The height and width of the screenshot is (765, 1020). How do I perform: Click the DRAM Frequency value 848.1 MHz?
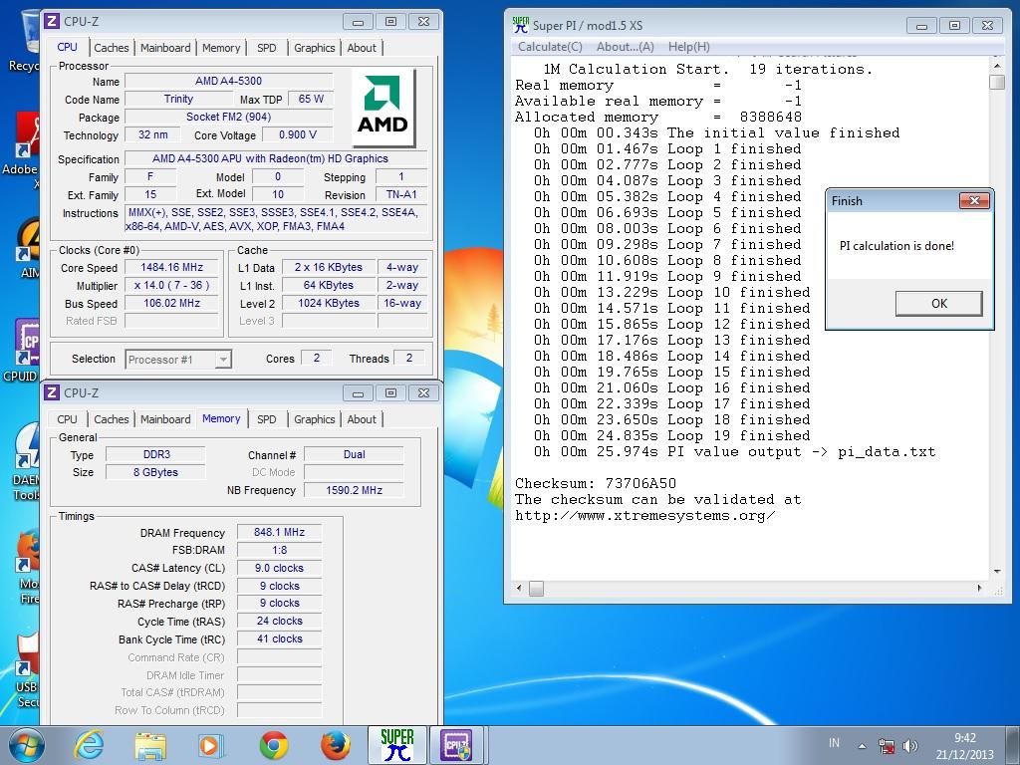click(279, 532)
